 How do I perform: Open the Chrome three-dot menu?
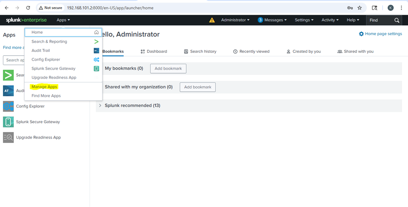tap(401, 8)
